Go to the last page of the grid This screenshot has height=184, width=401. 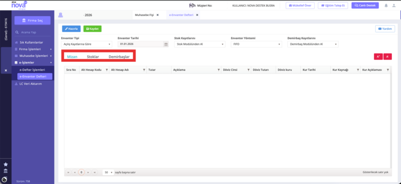[x=95, y=172]
